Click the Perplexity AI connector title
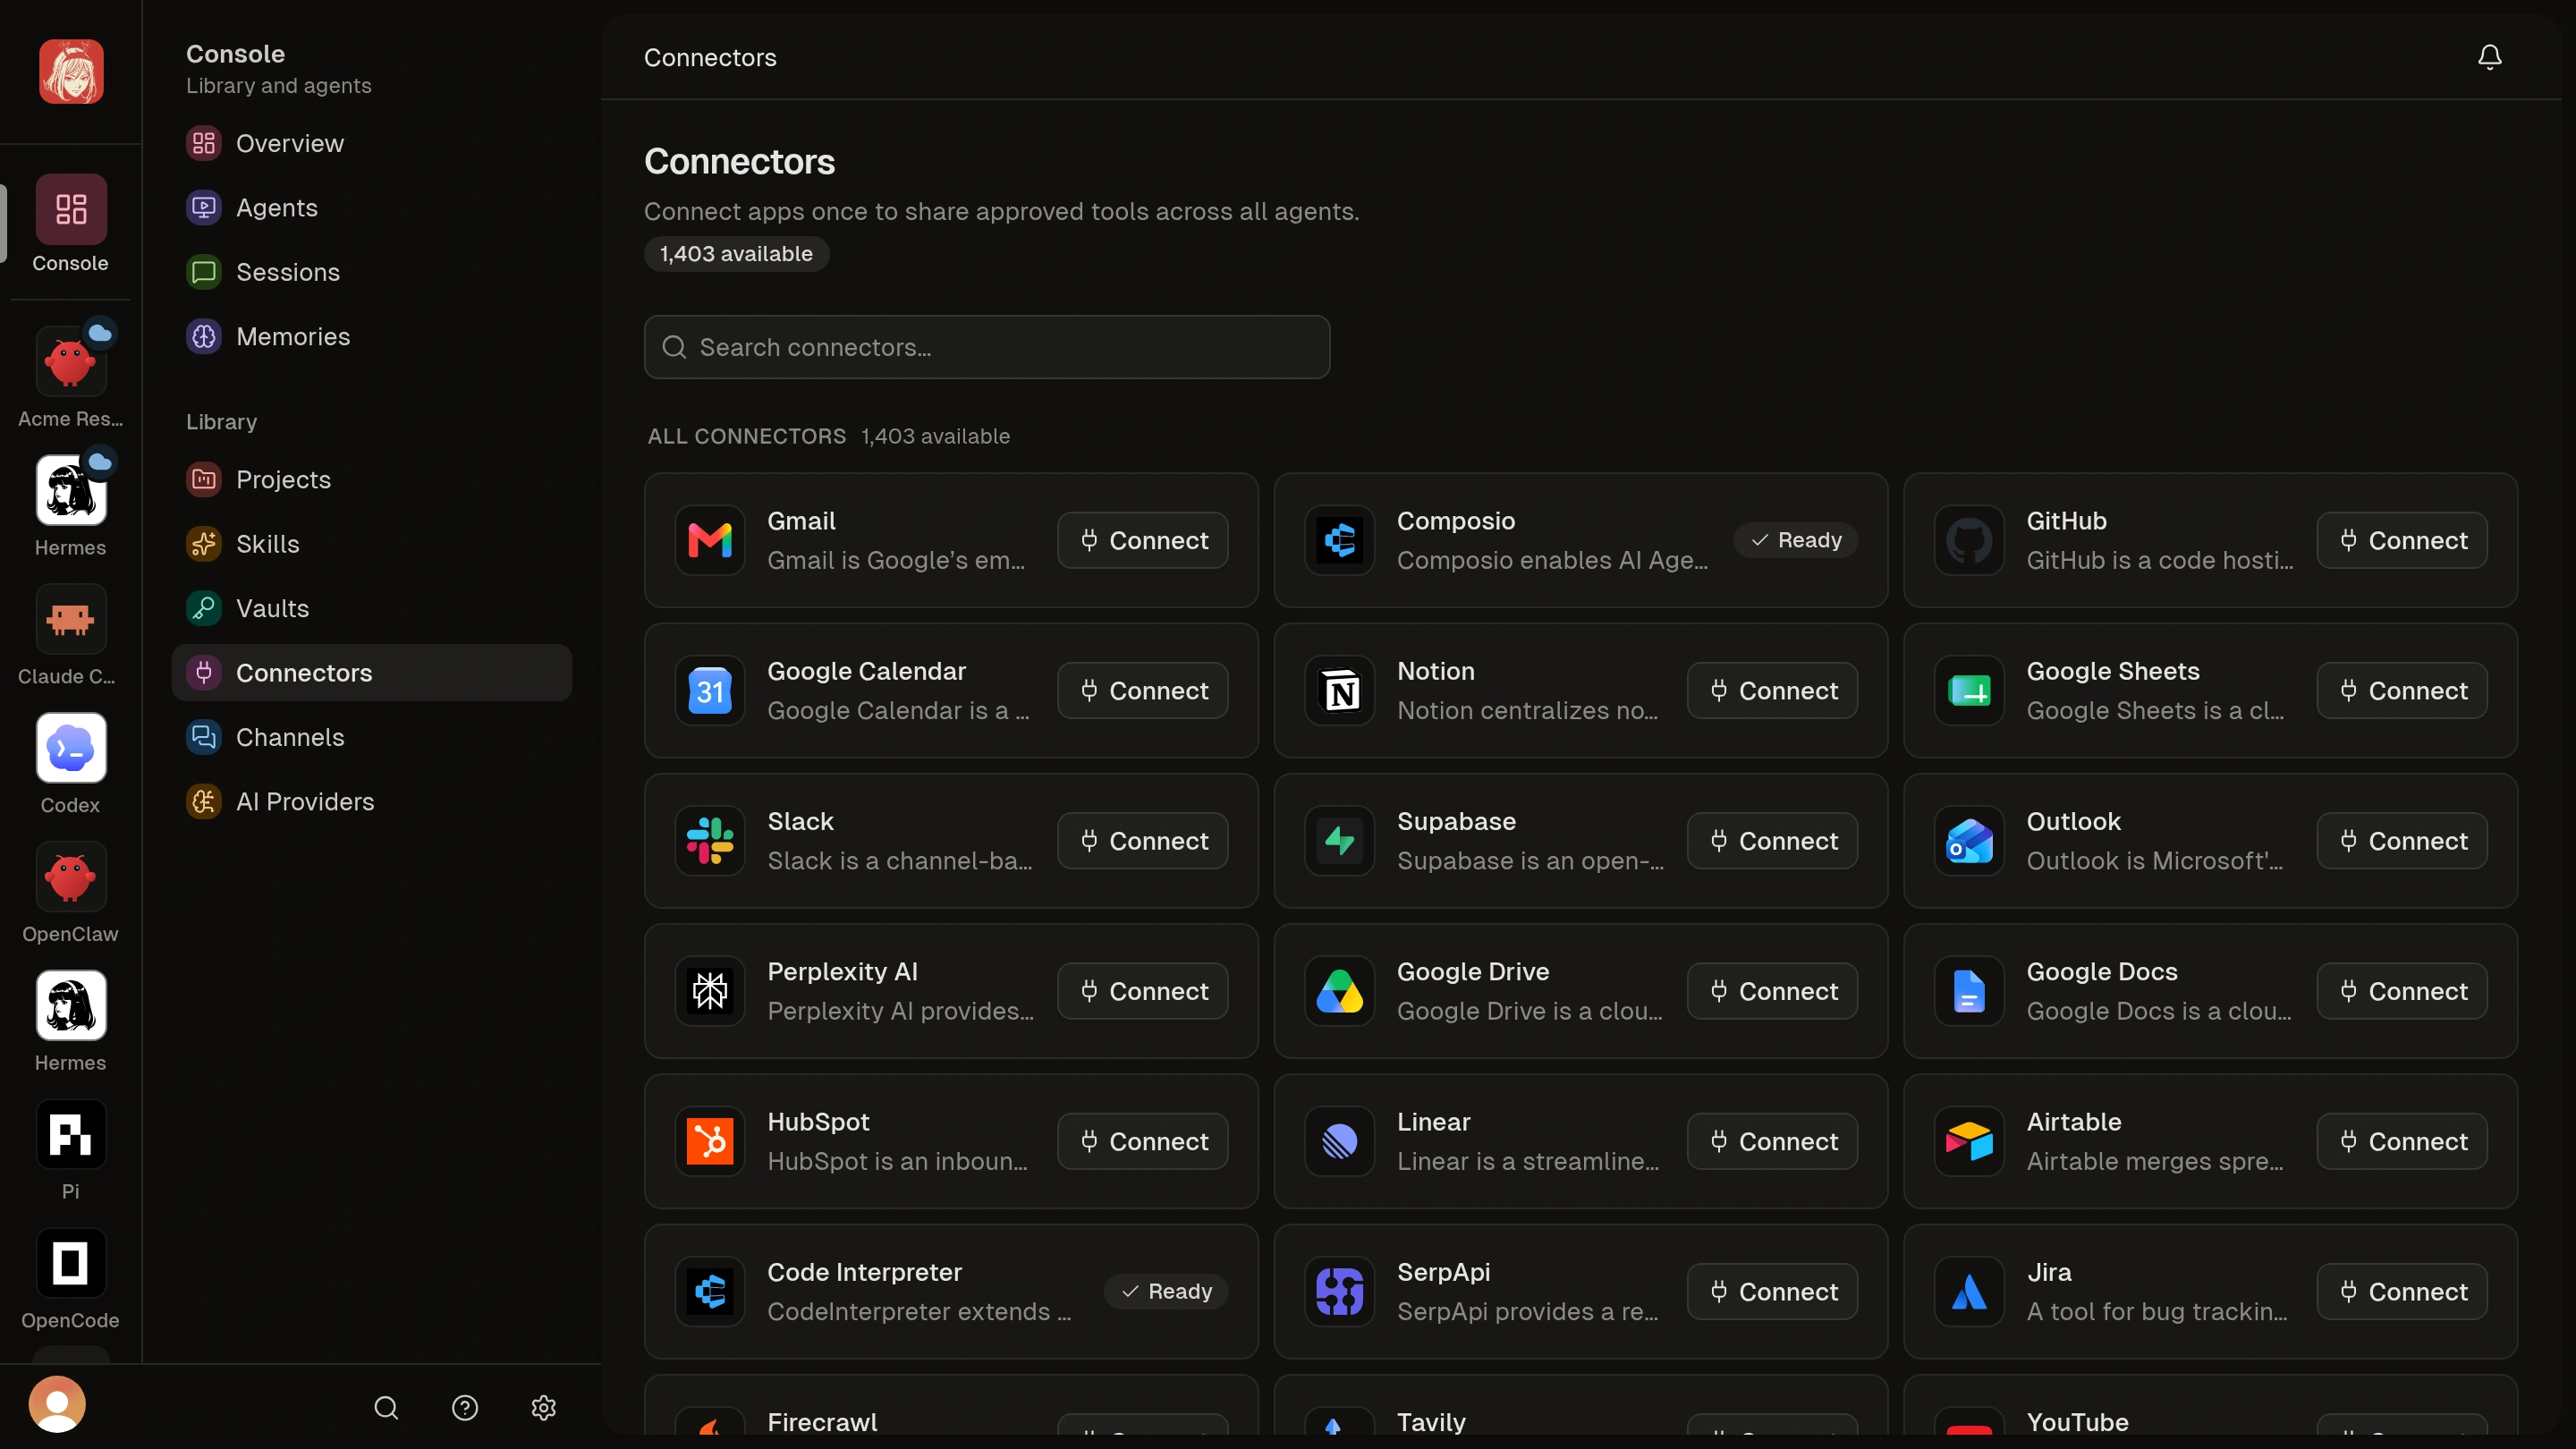This screenshot has width=2576, height=1449. point(842,972)
